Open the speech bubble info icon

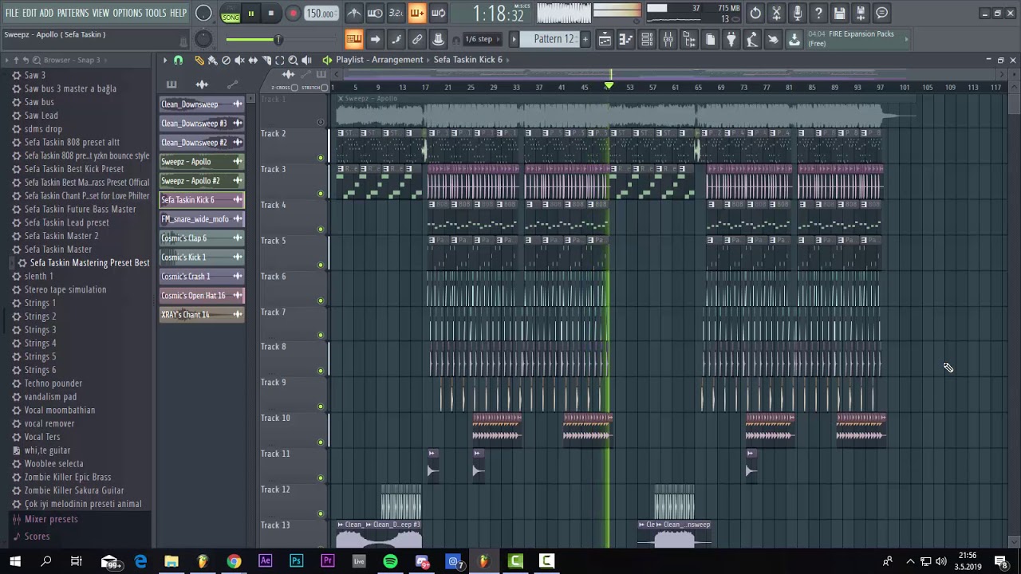881,13
